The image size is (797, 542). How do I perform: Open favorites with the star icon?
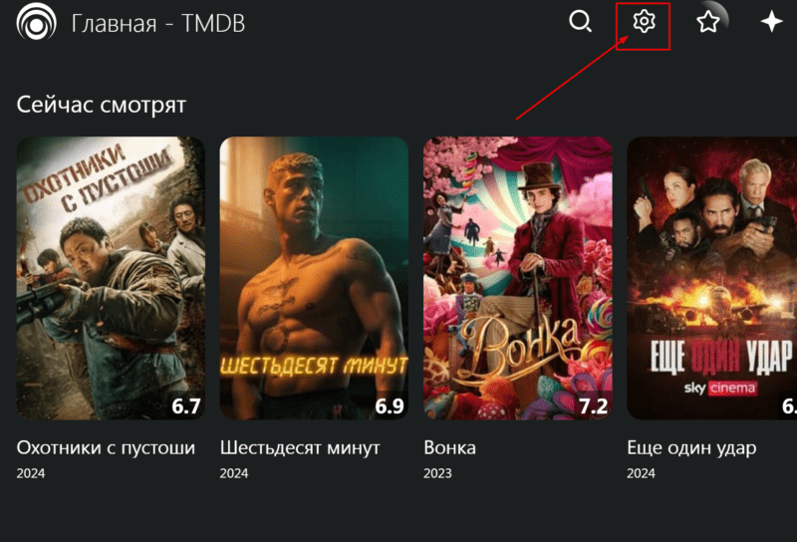[x=707, y=22]
